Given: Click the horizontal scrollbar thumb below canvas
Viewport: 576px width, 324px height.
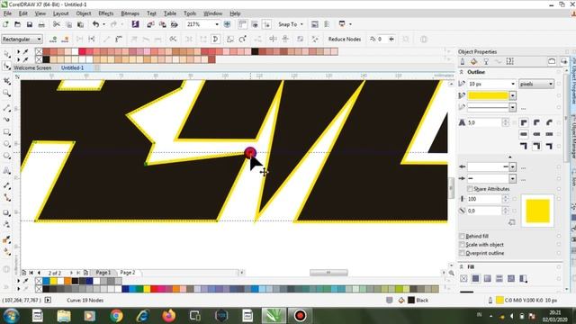Looking at the screenshot, I should tap(328, 273).
